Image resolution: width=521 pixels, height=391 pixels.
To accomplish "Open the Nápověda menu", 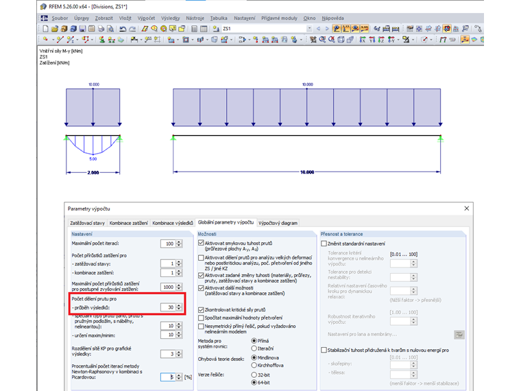I will click(x=332, y=18).
